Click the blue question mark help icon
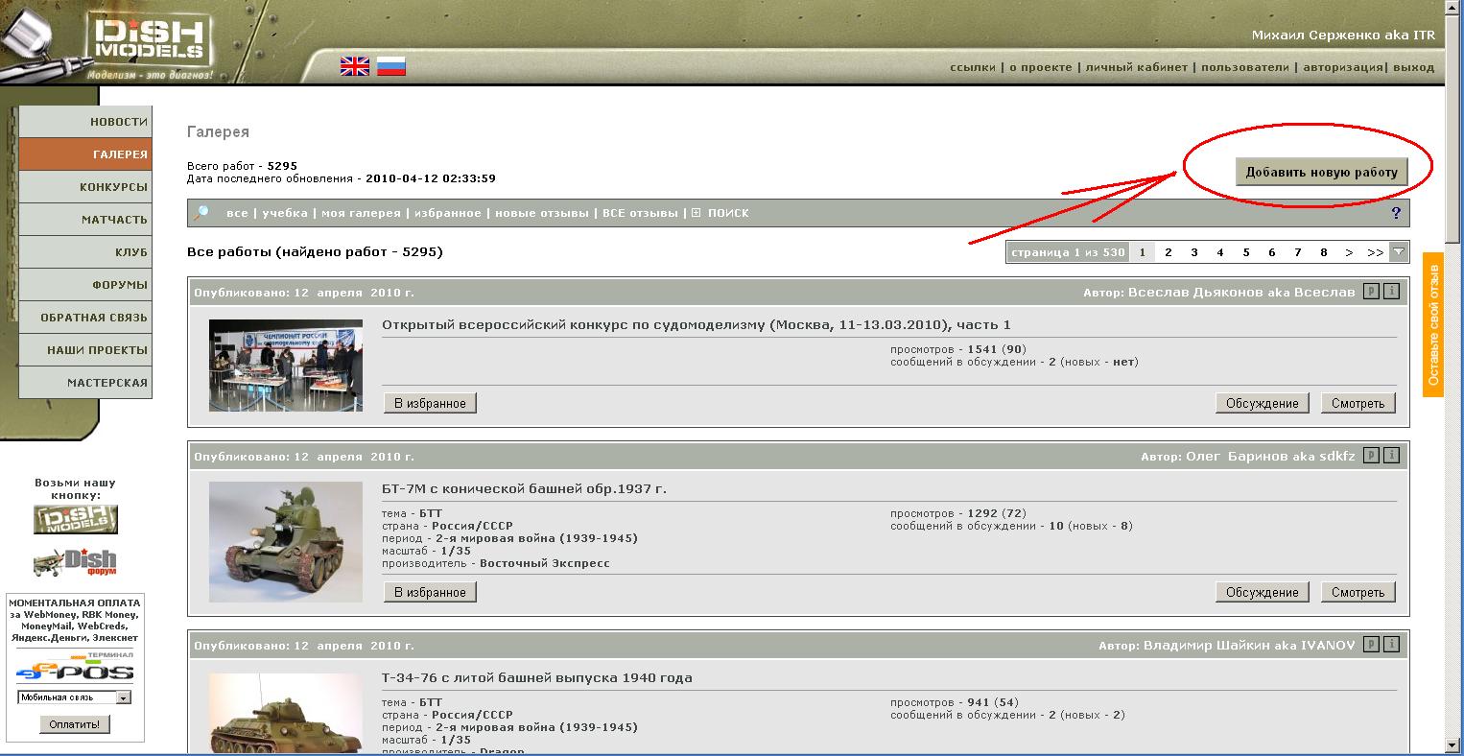1464x756 pixels. click(1396, 213)
